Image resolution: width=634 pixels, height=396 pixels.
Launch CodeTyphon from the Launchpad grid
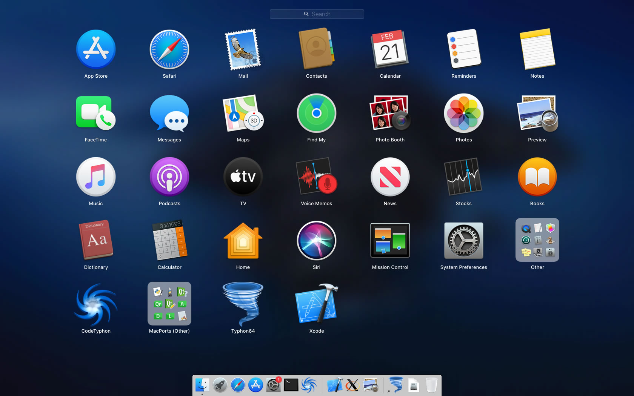coord(96,305)
